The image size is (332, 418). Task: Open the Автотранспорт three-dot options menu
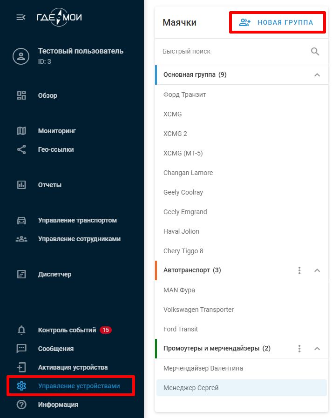pos(299,270)
